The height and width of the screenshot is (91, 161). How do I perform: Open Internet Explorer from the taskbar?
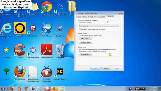coord(40,89)
